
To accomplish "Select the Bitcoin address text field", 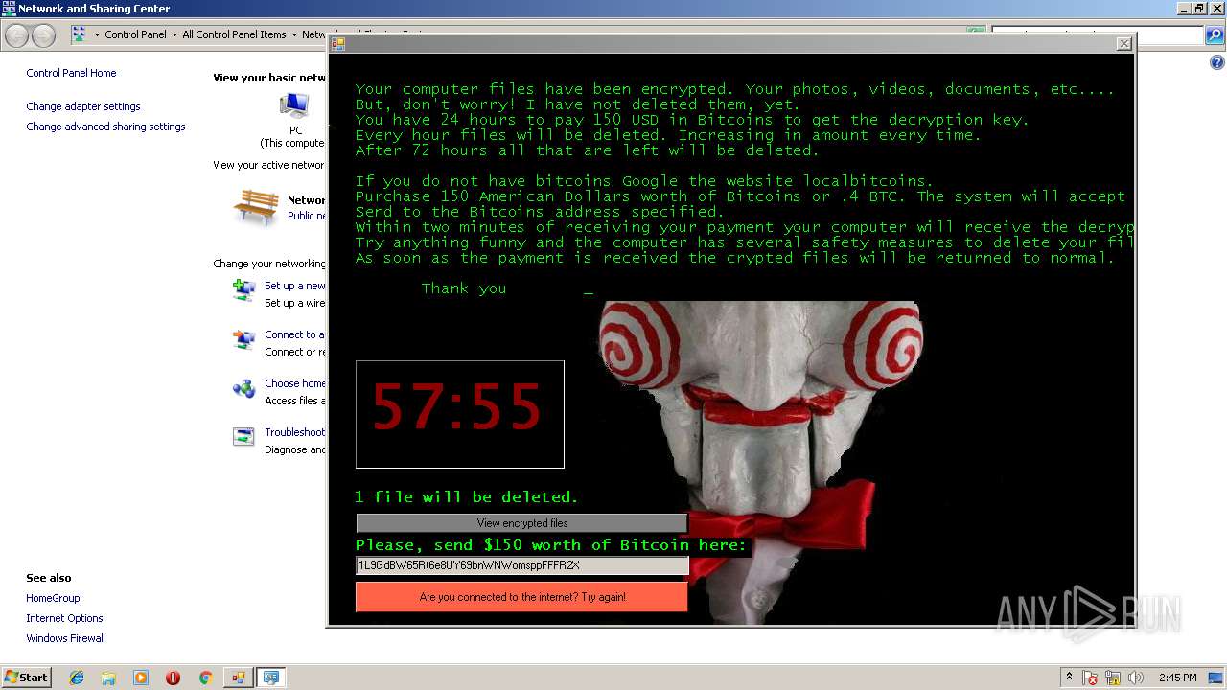I will point(522,565).
